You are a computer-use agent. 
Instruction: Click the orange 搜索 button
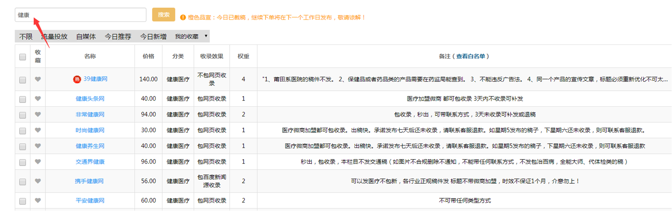coord(163,14)
